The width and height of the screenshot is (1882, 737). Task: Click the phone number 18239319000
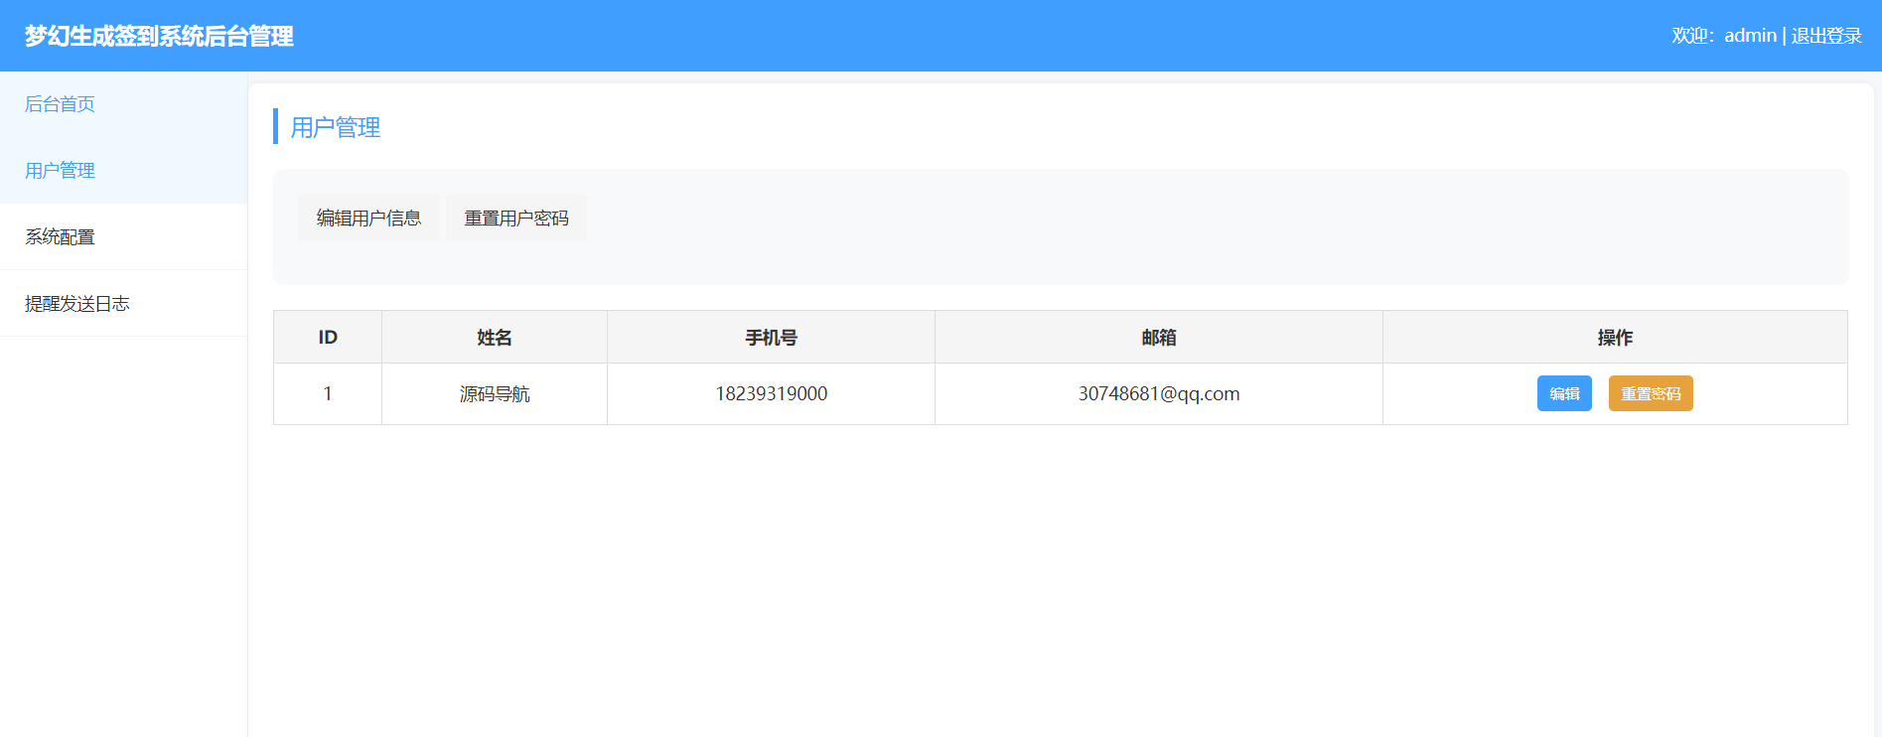coord(771,394)
